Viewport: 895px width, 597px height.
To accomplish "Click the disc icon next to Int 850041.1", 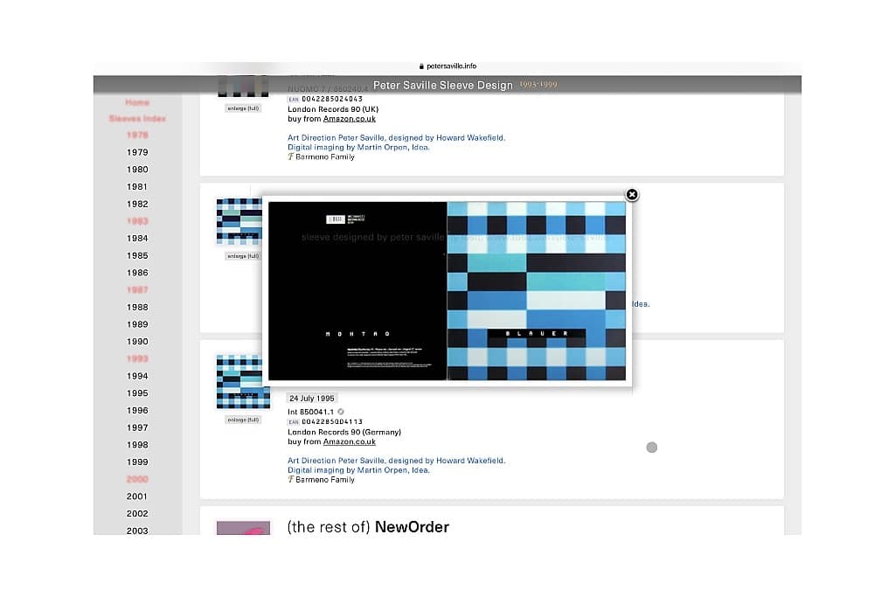I will [341, 412].
